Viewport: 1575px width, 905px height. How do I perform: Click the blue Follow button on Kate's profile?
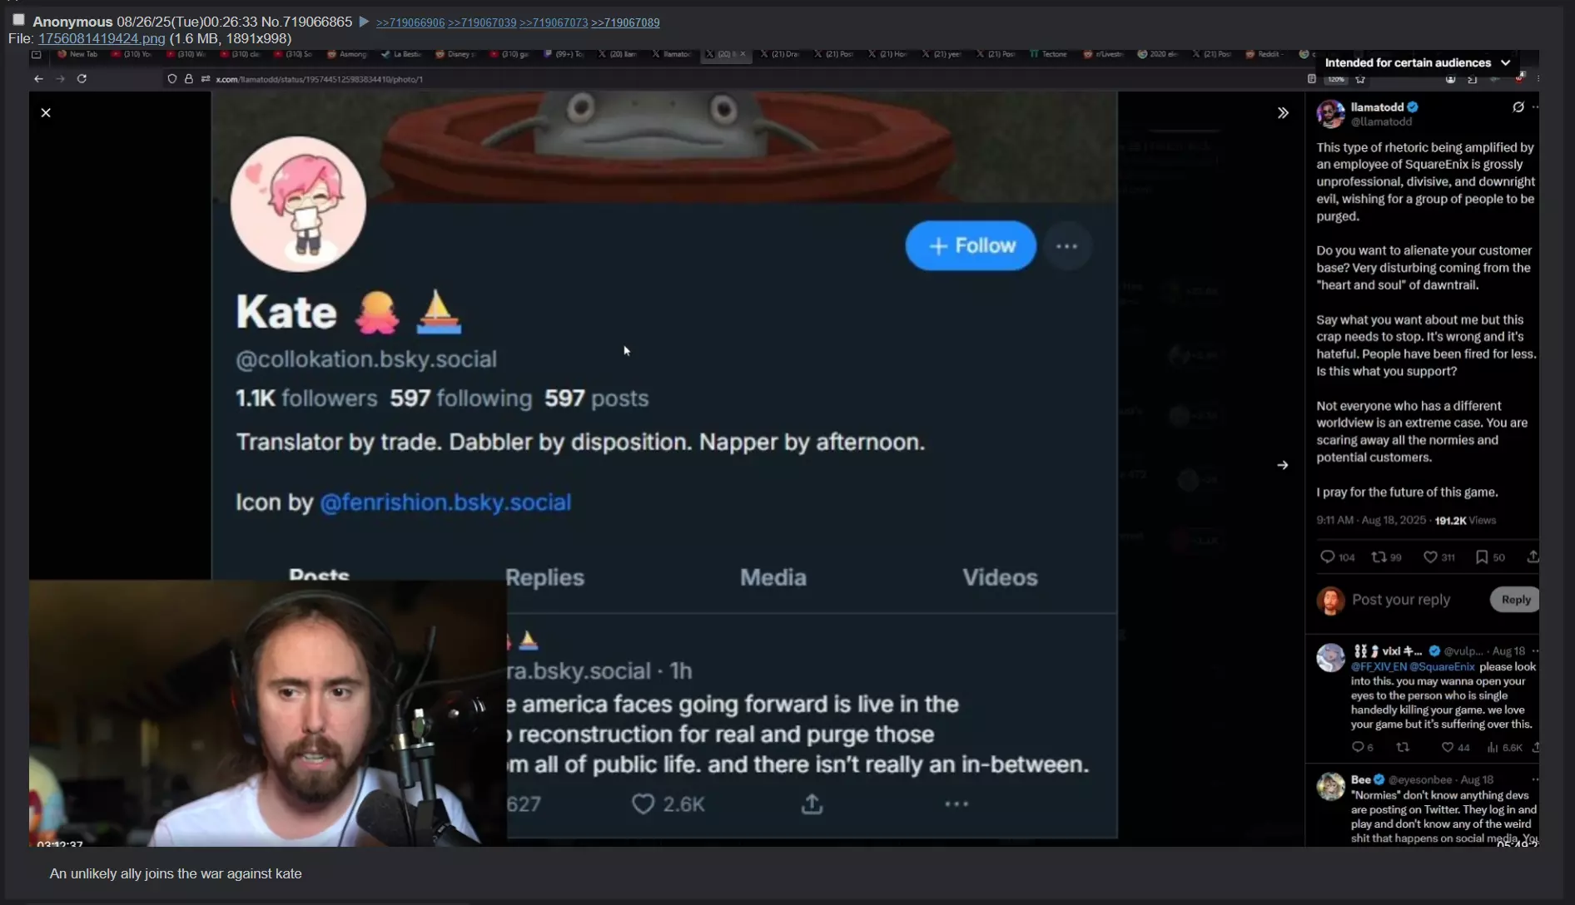pos(971,245)
